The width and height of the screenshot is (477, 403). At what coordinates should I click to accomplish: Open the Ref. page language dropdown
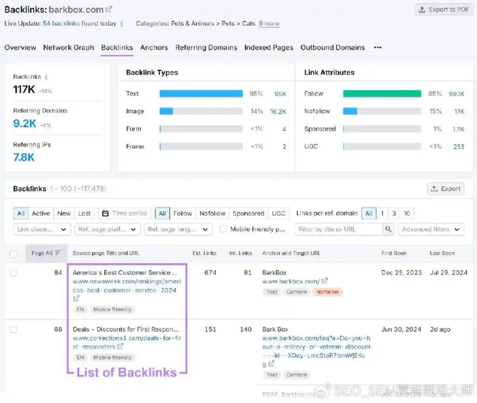178,229
